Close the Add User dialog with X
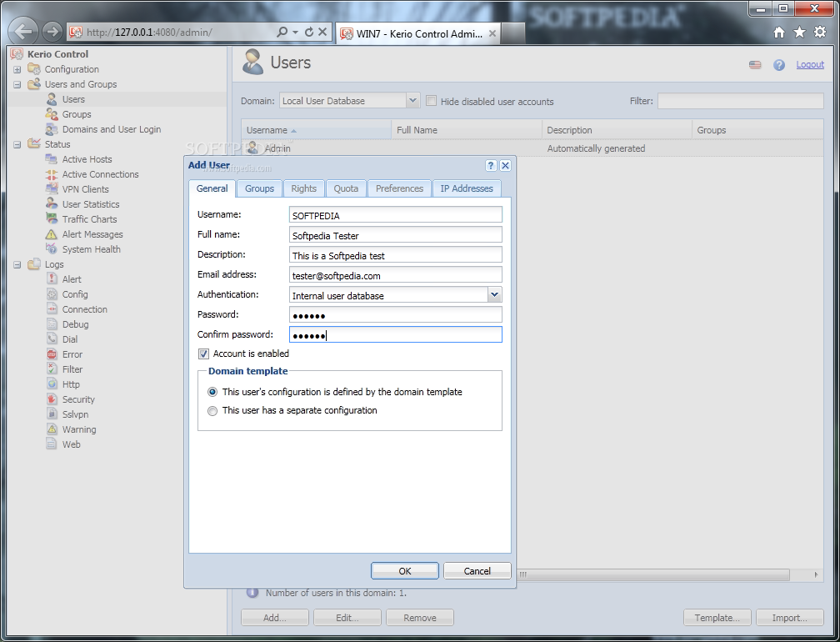The width and height of the screenshot is (840, 642). [x=505, y=166]
